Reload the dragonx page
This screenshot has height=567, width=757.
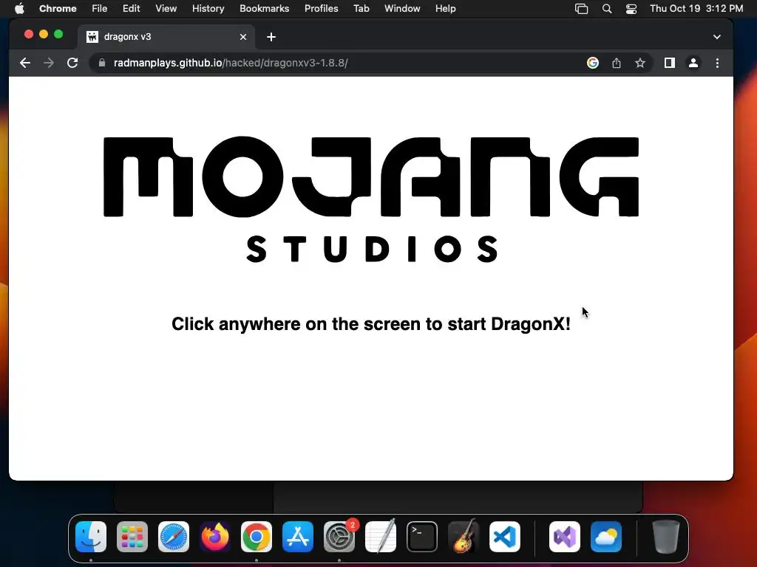click(72, 63)
